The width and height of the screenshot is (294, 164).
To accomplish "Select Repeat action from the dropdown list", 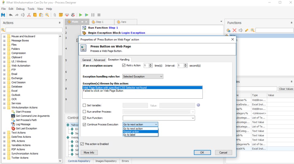I will (131, 132).
